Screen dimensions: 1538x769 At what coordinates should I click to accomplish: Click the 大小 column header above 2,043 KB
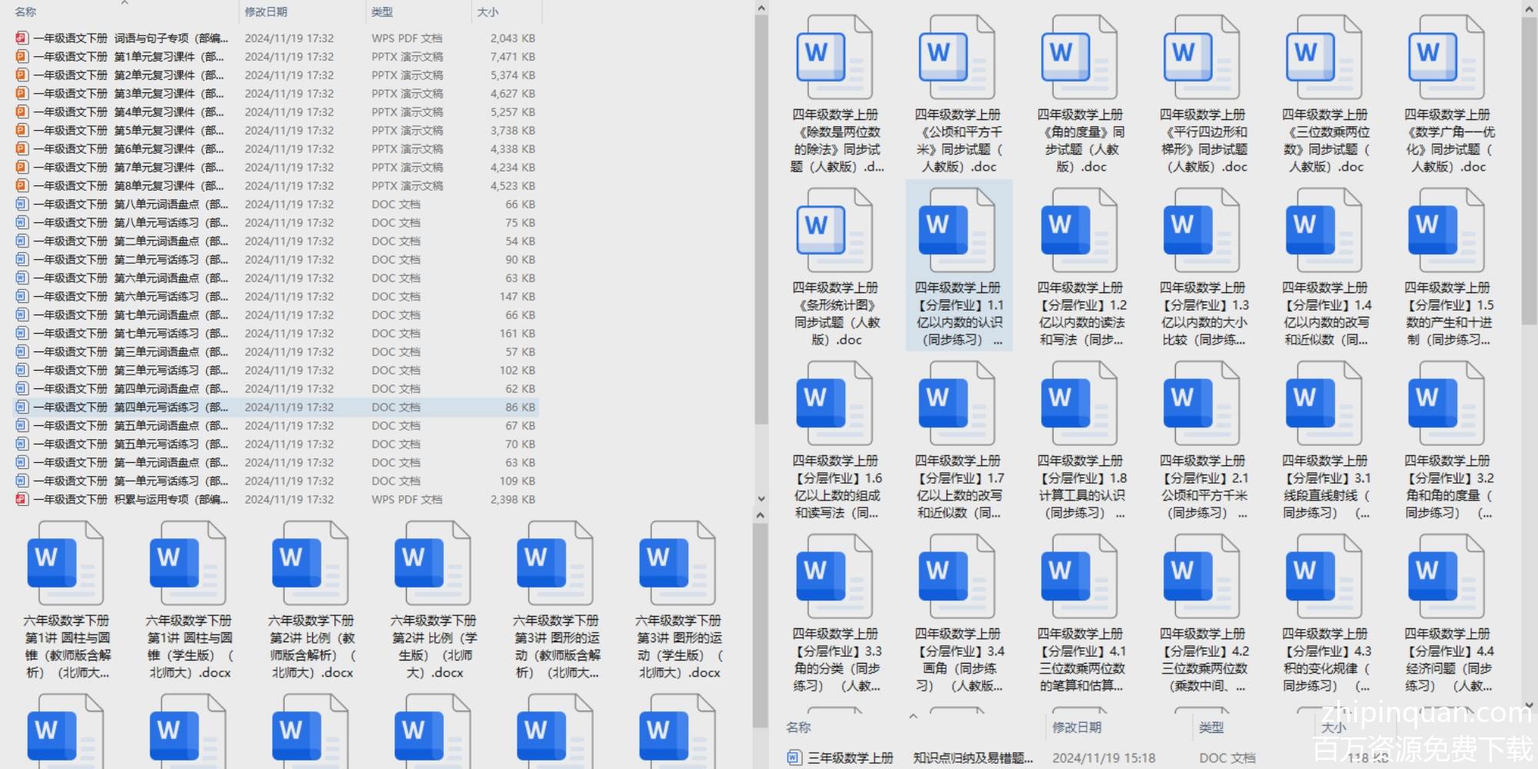[x=488, y=12]
